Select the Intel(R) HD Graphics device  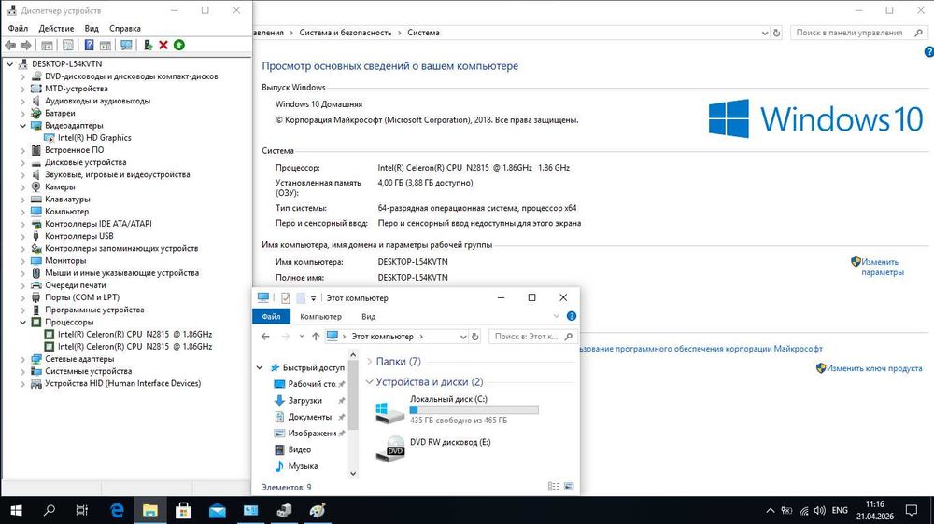(x=94, y=137)
